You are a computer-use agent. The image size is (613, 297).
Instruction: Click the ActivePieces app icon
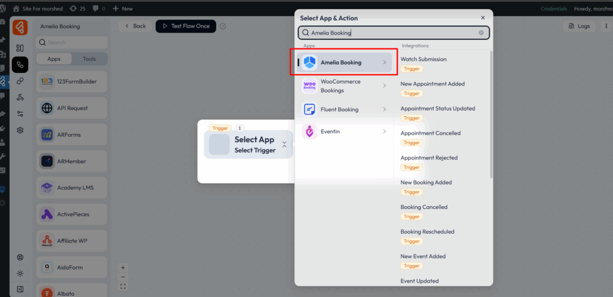(x=47, y=215)
